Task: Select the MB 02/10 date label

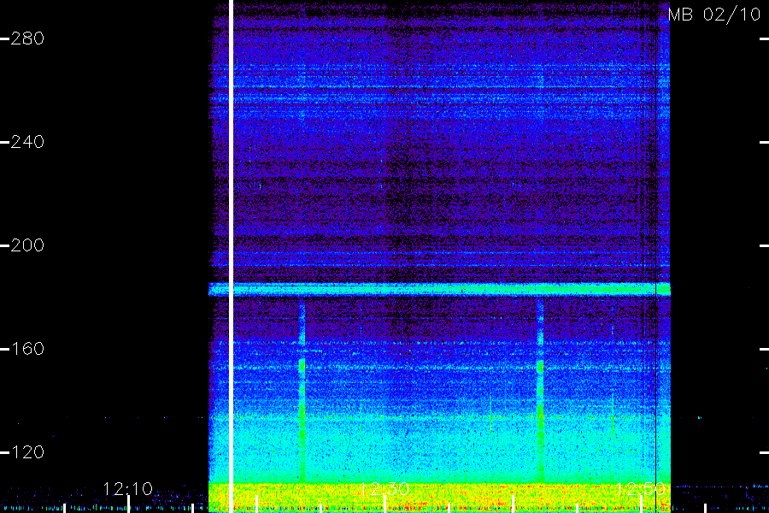Action: (714, 15)
